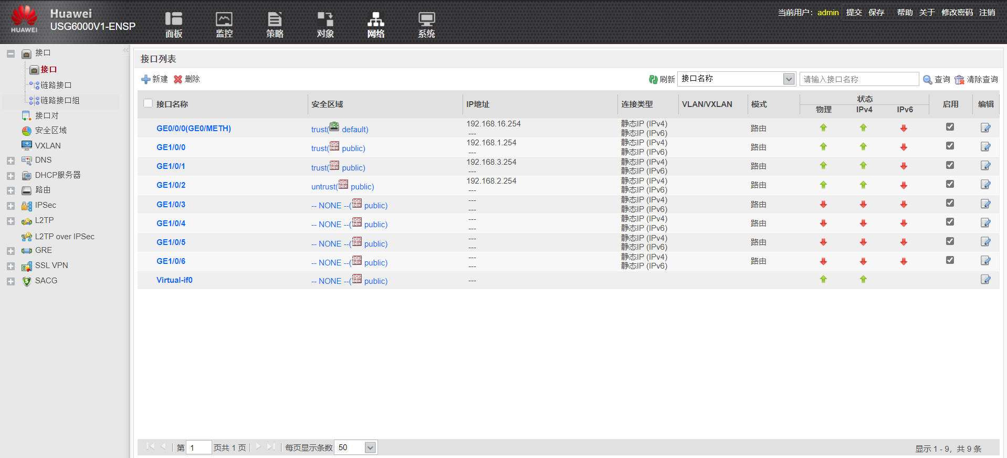Toggle the 启用 checkbox for GE1/0/0
1007x458 pixels.
point(950,146)
